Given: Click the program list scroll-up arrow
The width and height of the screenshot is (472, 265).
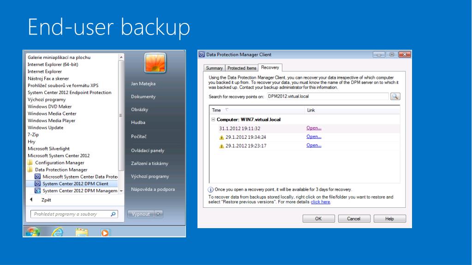Looking at the screenshot, I should pos(121,57).
